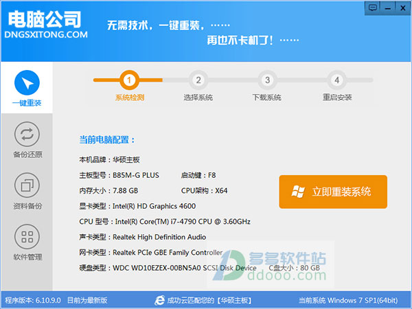Click step 4 circle 重启安装

pos(337,80)
